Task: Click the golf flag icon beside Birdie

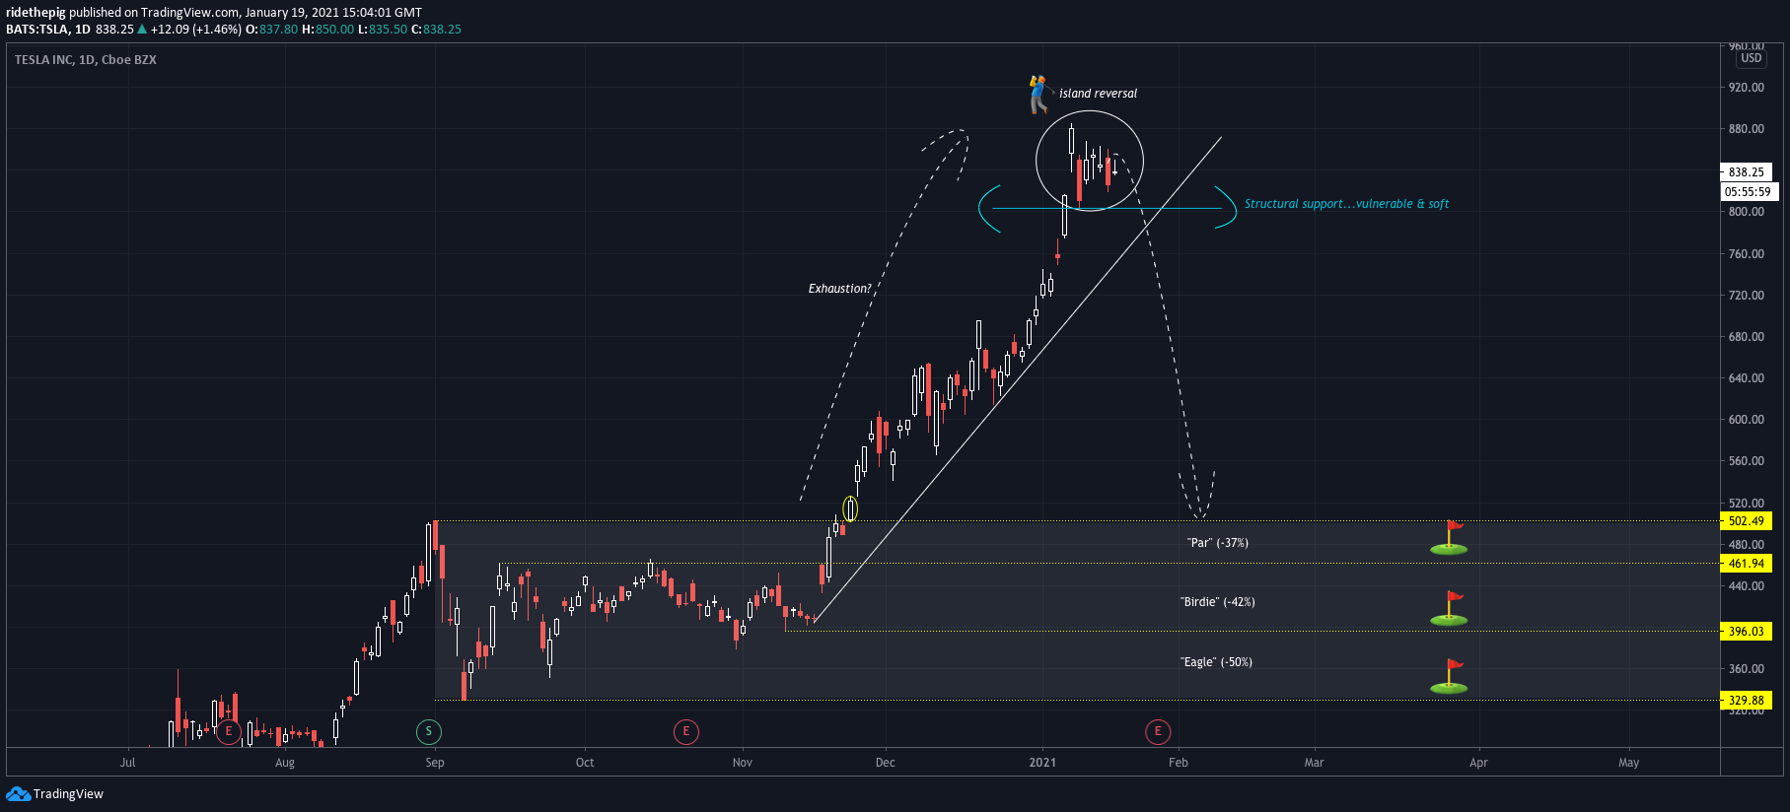Action: (x=1449, y=608)
